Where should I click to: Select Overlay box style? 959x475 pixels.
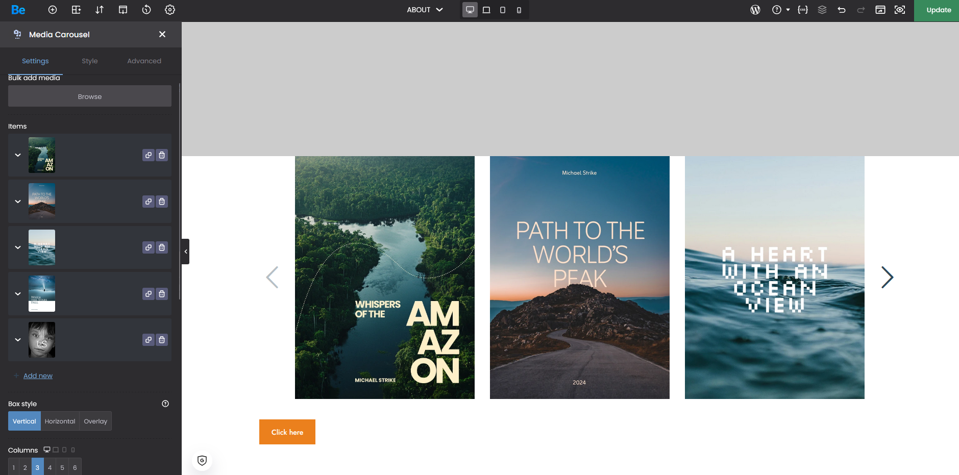95,421
